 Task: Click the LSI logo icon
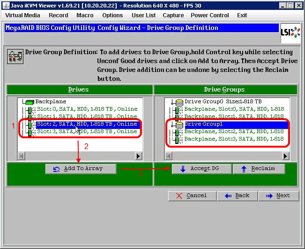290,32
